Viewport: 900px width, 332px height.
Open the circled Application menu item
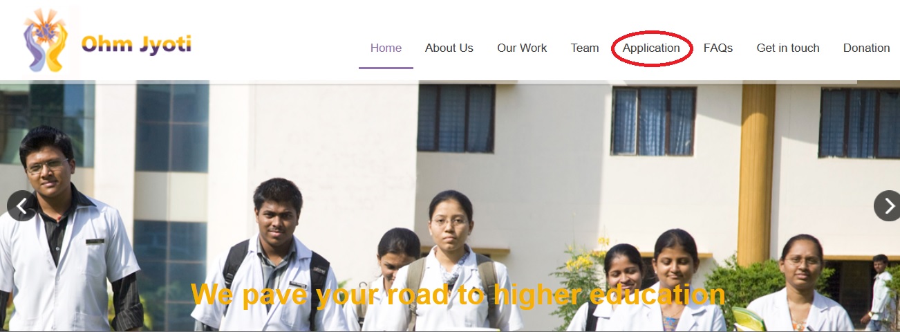(x=651, y=48)
